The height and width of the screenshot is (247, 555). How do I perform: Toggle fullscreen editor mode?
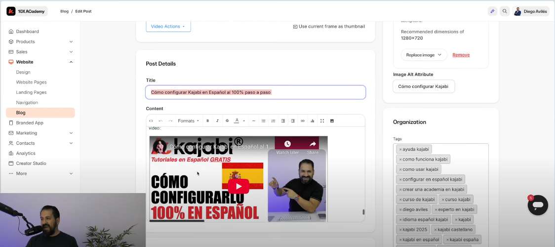tap(322, 121)
